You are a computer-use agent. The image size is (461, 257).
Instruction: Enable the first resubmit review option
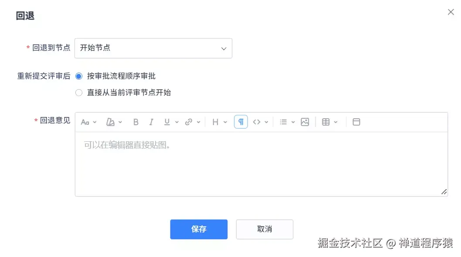[78, 76]
